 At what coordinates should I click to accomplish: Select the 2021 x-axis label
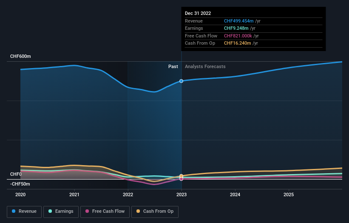74,195
